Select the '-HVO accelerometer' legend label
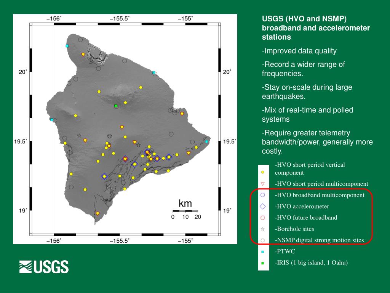This screenshot has height=293, width=390. pos(302,206)
